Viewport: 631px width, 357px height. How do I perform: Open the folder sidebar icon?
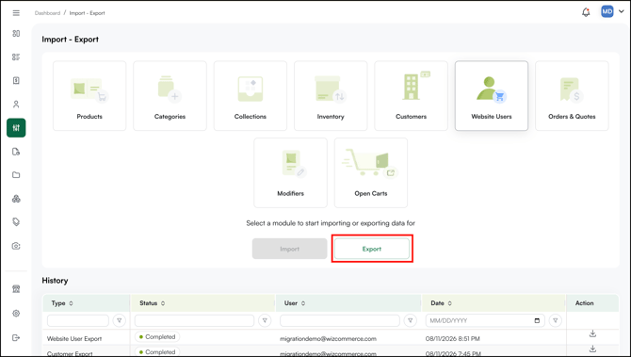point(16,175)
